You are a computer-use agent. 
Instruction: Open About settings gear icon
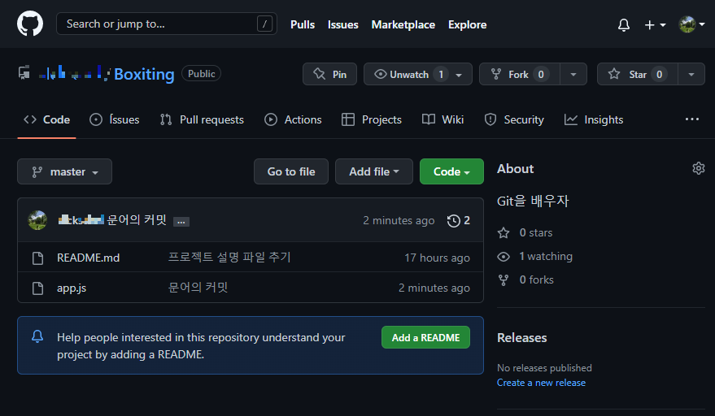click(x=698, y=168)
